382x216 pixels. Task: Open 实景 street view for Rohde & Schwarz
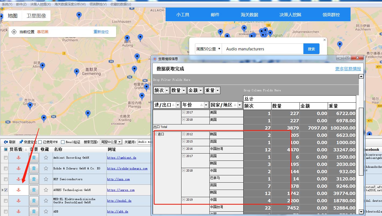pyautogui.click(x=34, y=168)
